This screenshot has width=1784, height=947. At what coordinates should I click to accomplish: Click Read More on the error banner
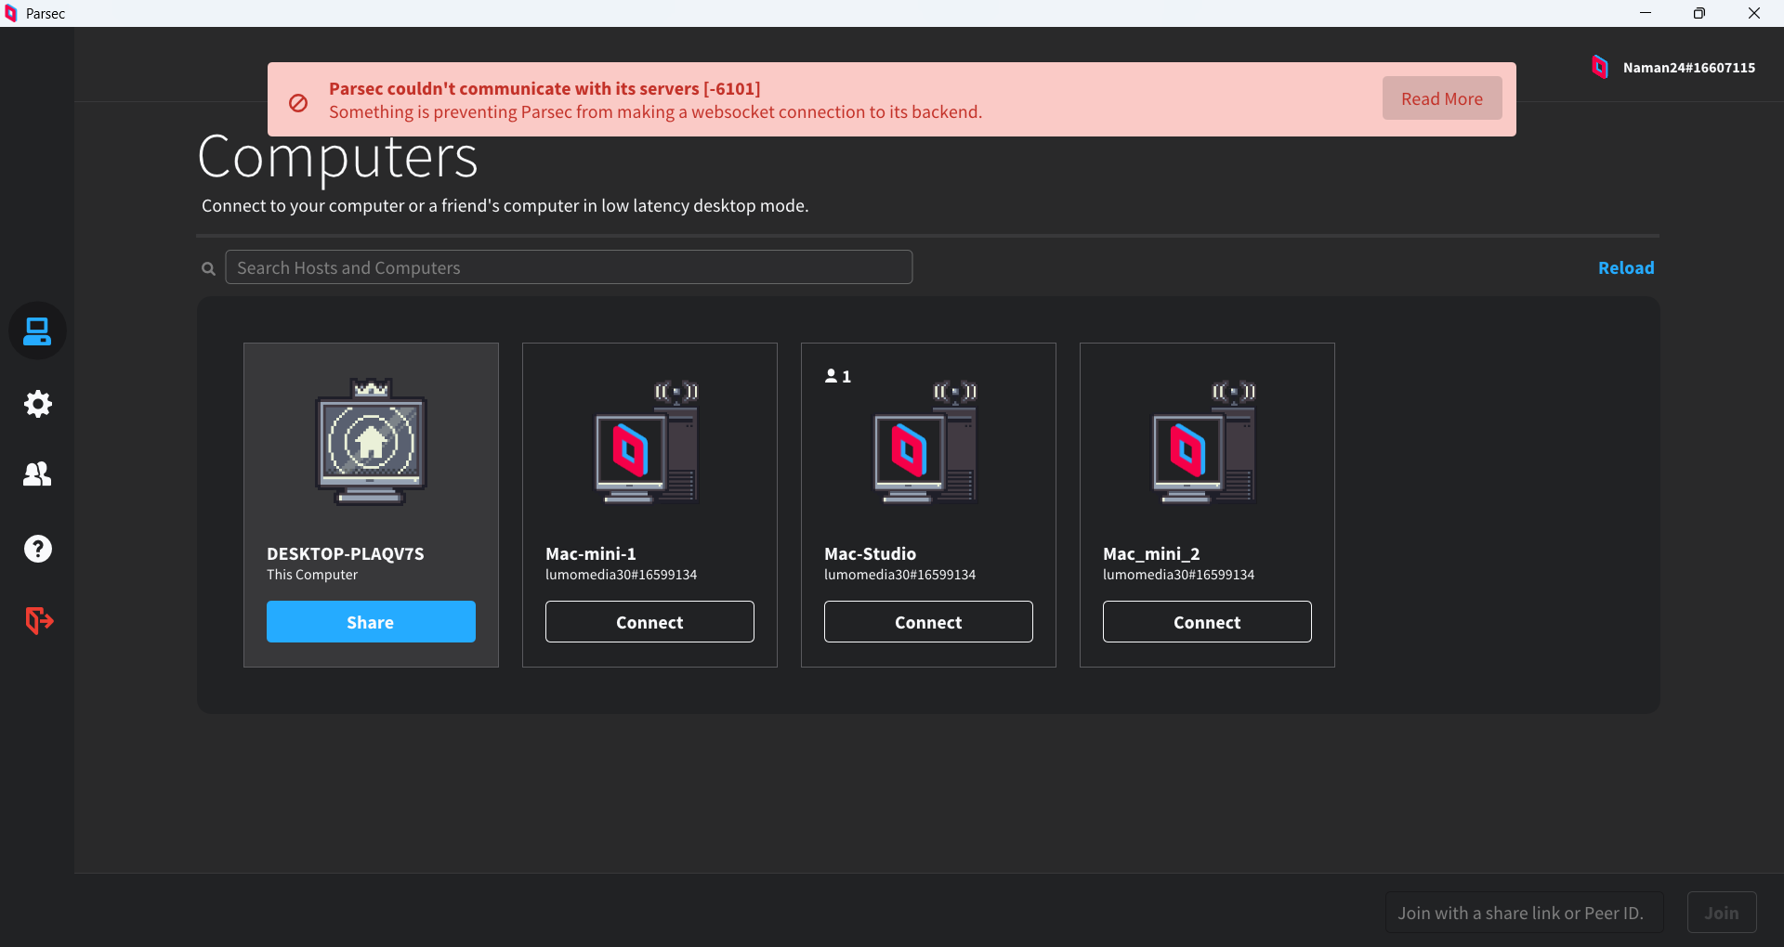pos(1442,98)
